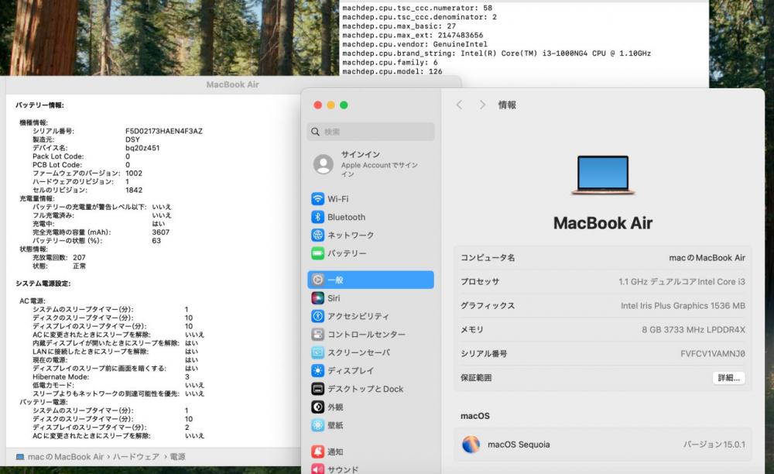Select the バッテリー sidebar item
The width and height of the screenshot is (774, 474).
[371, 253]
